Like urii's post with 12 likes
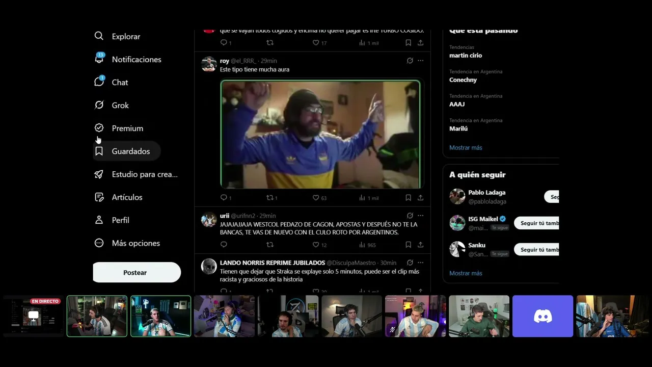 (316, 245)
